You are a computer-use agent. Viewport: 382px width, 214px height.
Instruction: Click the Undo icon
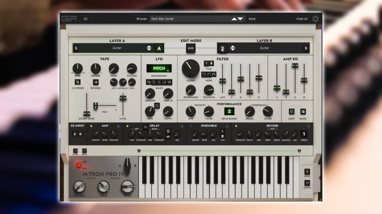(75, 151)
